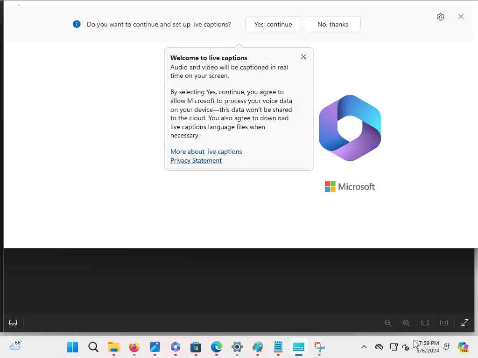This screenshot has width=478, height=358.
Task: Decline setup with No, thanks
Action: (x=332, y=24)
